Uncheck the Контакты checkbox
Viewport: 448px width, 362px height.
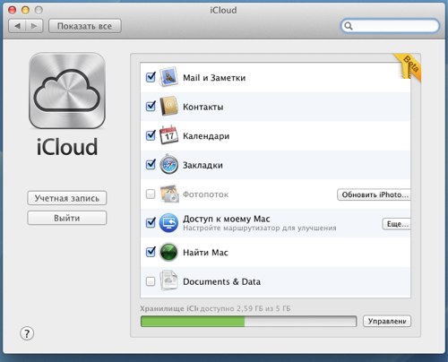tap(151, 107)
